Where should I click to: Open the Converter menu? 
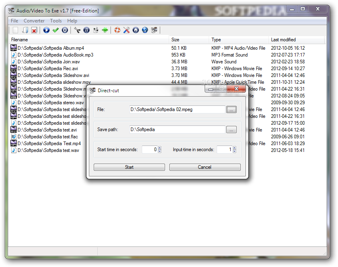34,21
